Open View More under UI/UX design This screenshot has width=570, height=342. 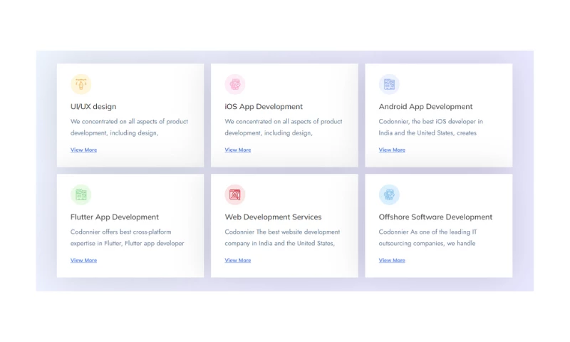coord(83,150)
